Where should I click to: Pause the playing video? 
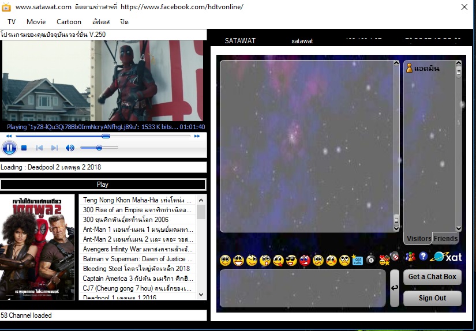(x=9, y=148)
